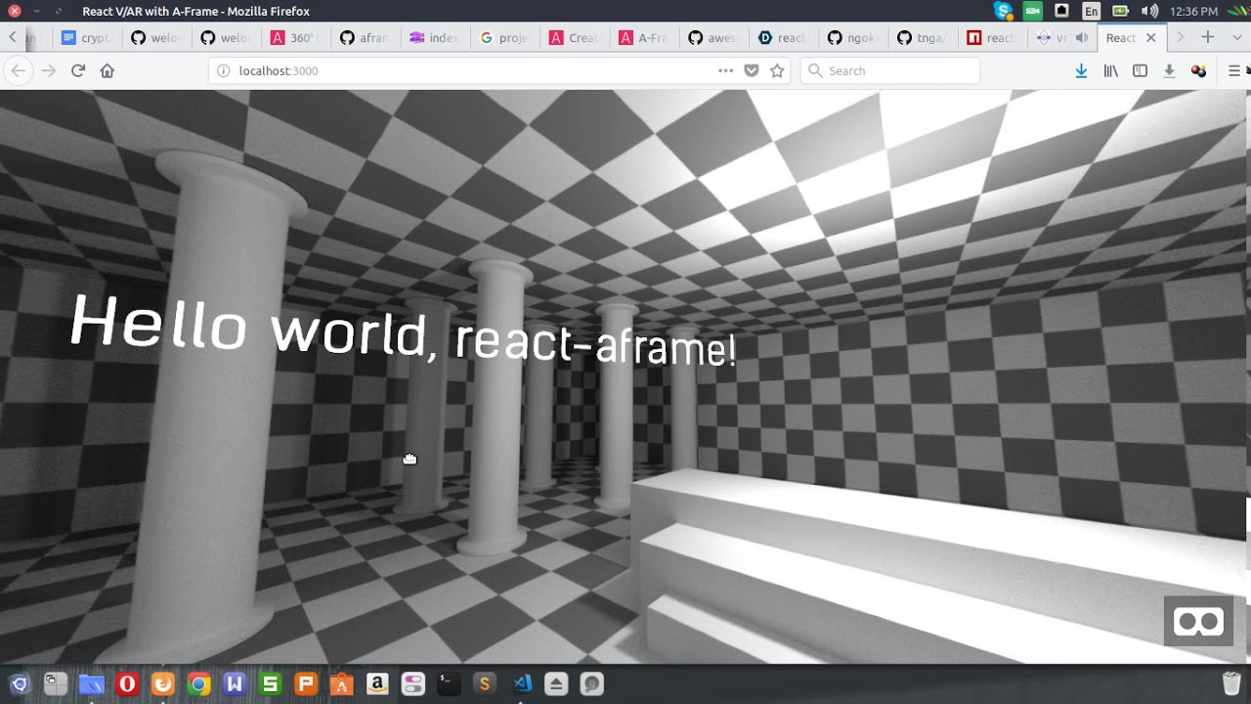
Task: Click the multicolor extension icon in toolbar
Action: point(1198,70)
